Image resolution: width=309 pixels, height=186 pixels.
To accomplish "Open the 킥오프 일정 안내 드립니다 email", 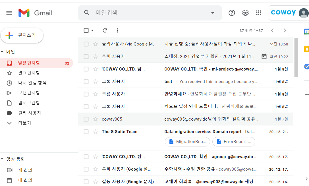I will click(x=186, y=107).
